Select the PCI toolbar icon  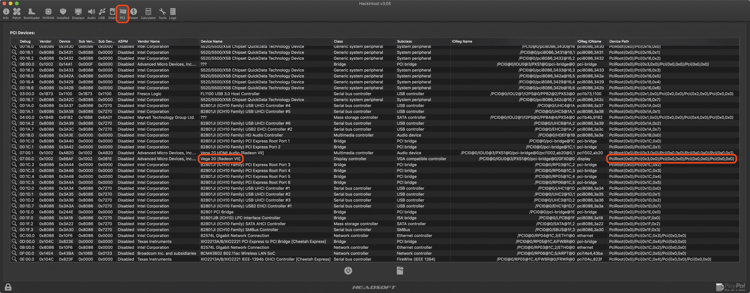coord(123,14)
